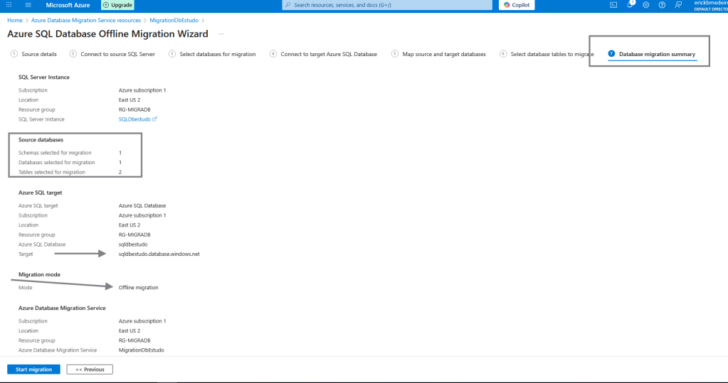Open the Azure portal hamburger menu
Viewport: 728px width, 383px height.
click(29, 5)
